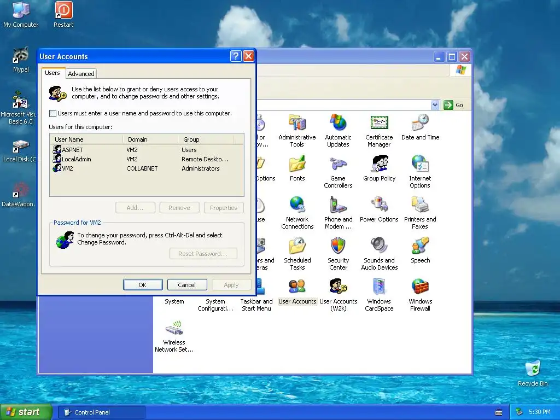
Task: Open Internet Options icon
Action: click(420, 172)
